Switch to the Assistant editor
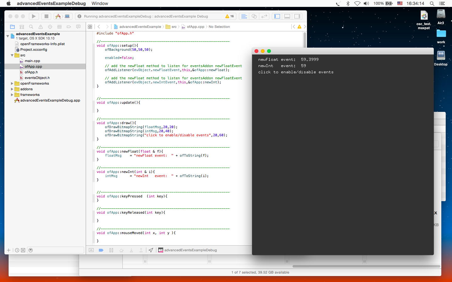This screenshot has height=282, width=452. point(254,16)
